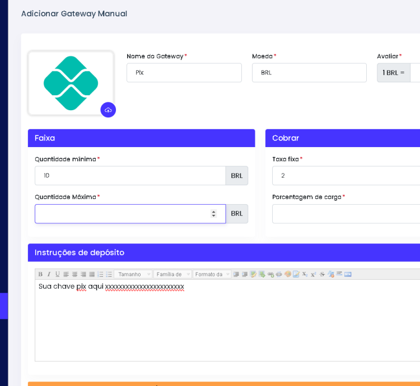Open the Família de fonte dropdown
Viewport: 420px width, 386px height.
point(172,274)
